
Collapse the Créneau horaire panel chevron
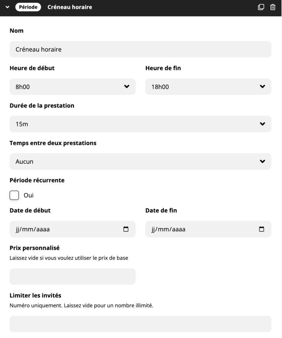[8, 7]
